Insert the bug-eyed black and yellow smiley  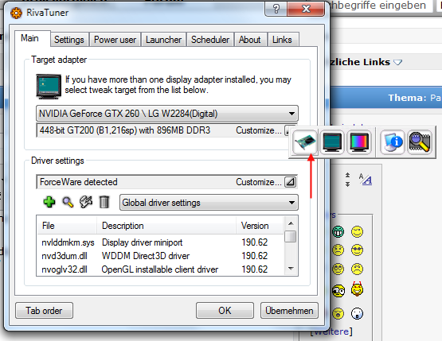[338, 291]
